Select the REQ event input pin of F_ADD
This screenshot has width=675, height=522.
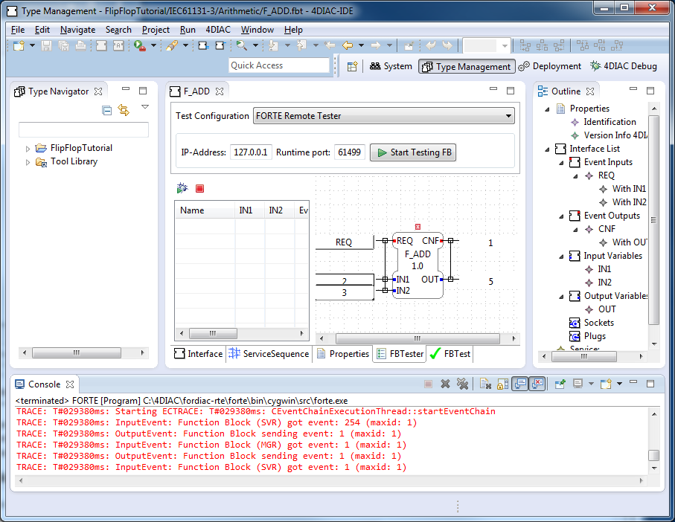pos(394,241)
